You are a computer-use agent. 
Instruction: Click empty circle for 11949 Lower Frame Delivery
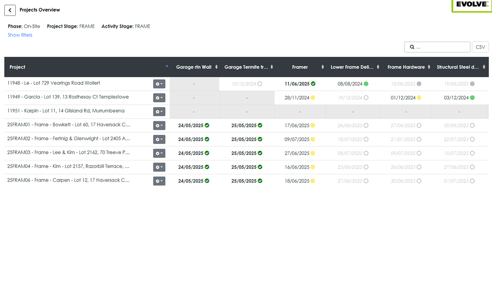point(366,98)
